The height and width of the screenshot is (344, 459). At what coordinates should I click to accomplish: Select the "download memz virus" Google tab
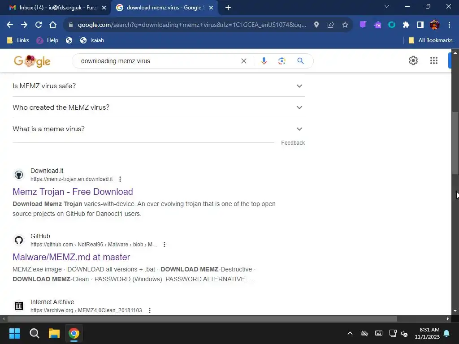(164, 8)
